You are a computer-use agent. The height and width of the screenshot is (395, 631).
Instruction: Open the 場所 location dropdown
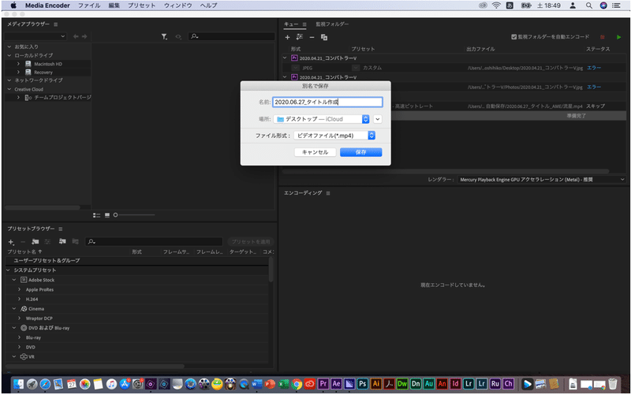click(x=321, y=119)
